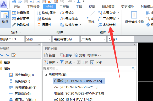Select the 直线 line drawing tool
Viewport: 153px width, 101px height.
pos(91,17)
